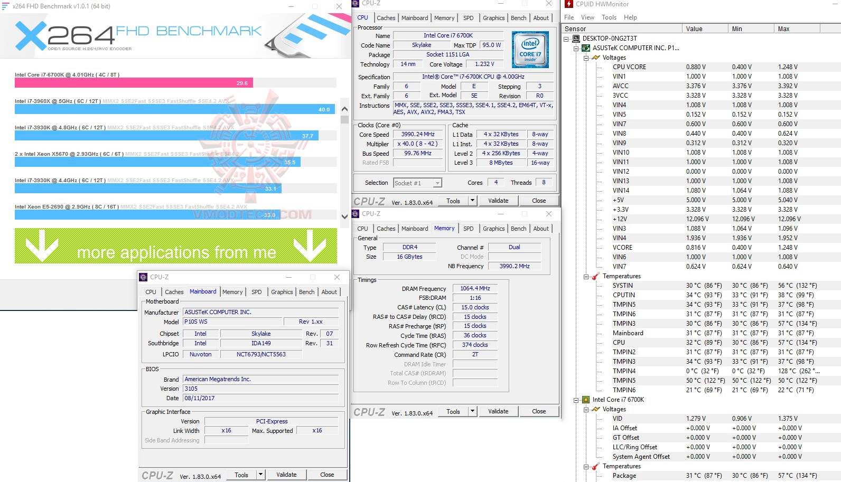Image resolution: width=841 pixels, height=482 pixels.
Task: Open the Tools menu in HWMonitor
Action: point(609,17)
